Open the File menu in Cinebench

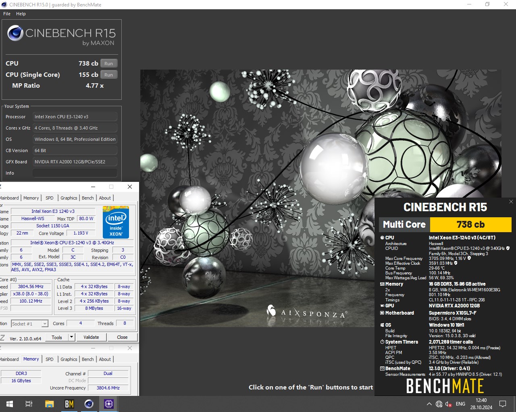click(7, 14)
